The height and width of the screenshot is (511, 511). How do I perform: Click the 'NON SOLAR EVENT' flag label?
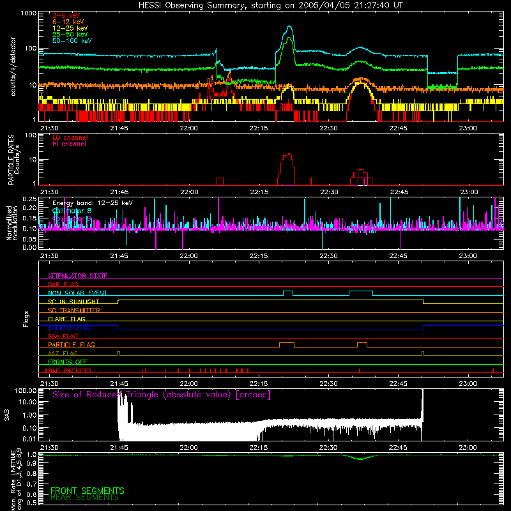(77, 293)
